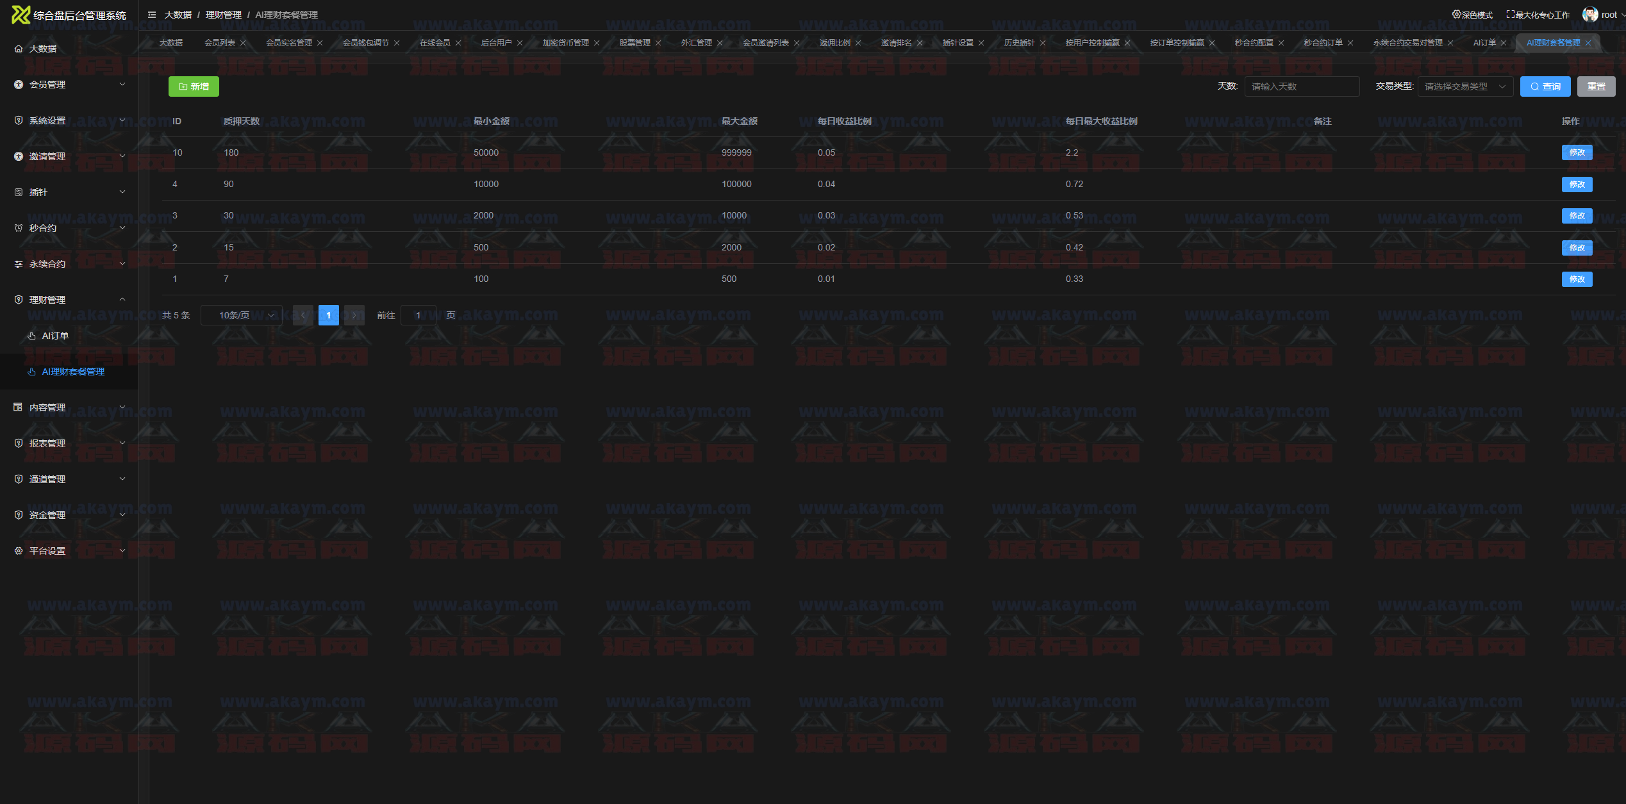The width and height of the screenshot is (1626, 804).
Task: Close the 秒合约订单 tab
Action: coord(1350,43)
